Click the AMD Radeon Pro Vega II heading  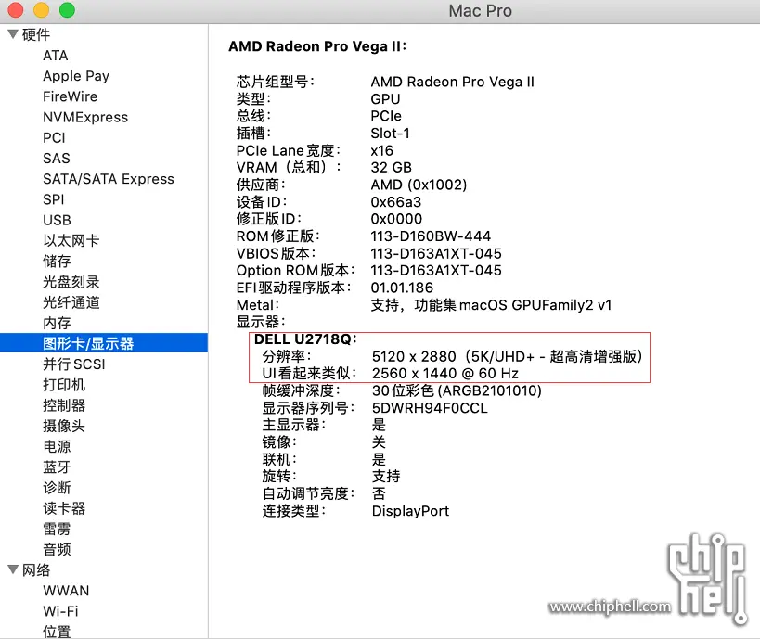317,46
